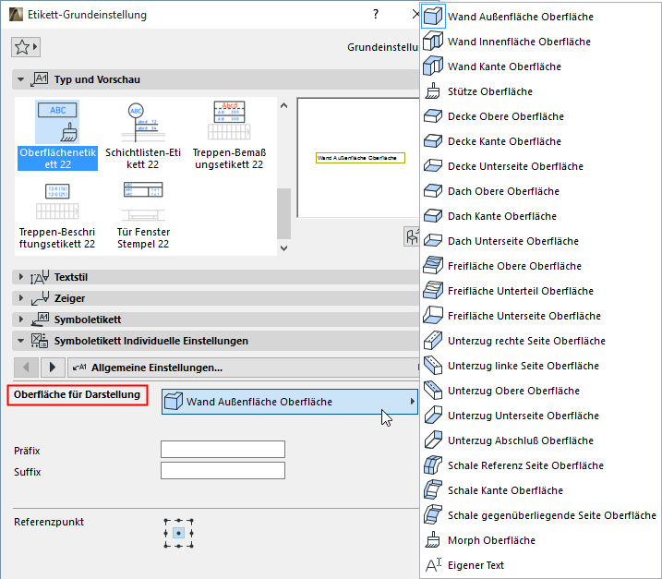Screen dimensions: 662x579
Task: Click the Freifläche Unterteil Oberfläche icon
Action: pos(433,291)
